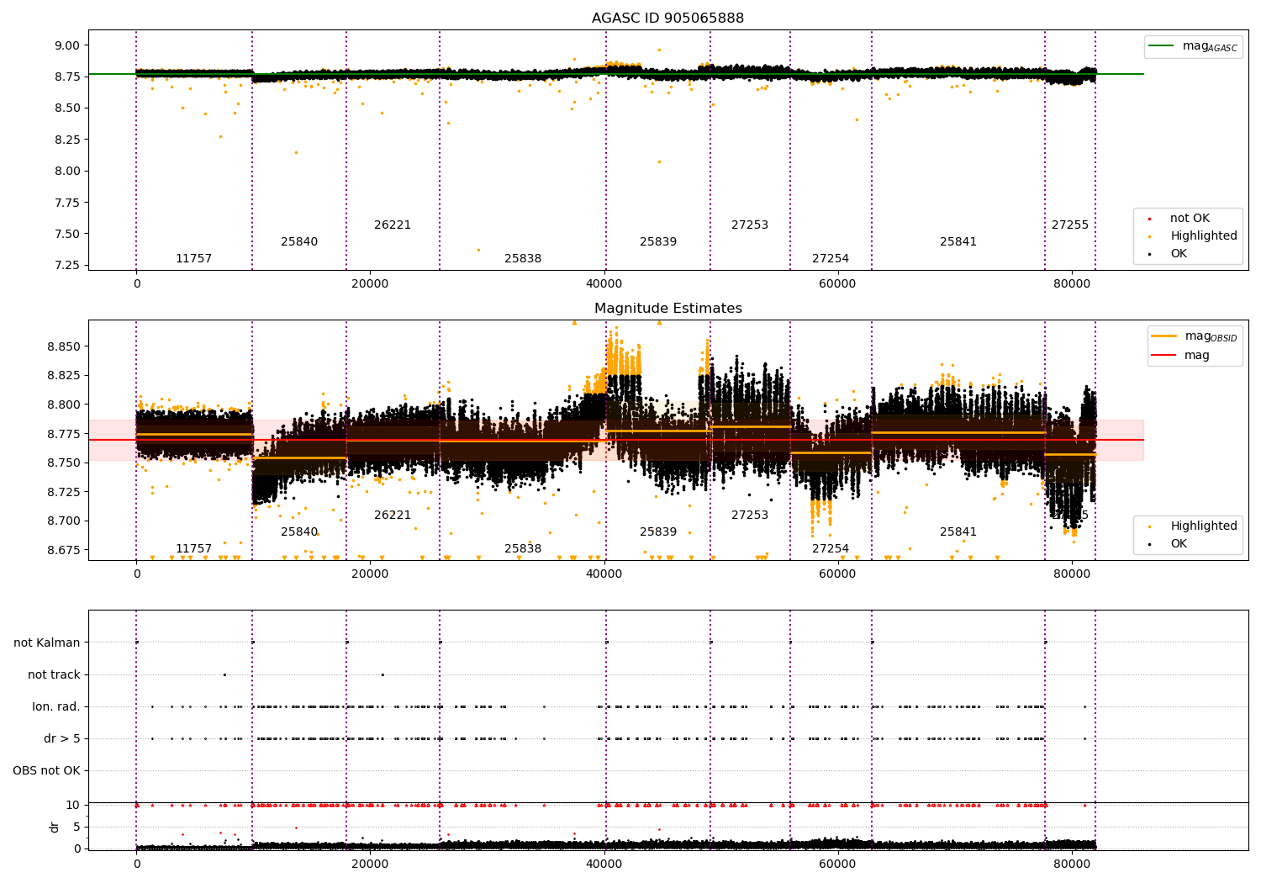
Task: Click OBSID label 27253 in the top plot
Action: click(x=750, y=225)
